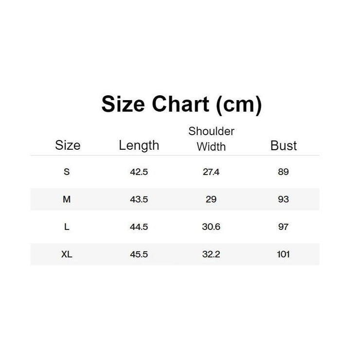Screen dimensions: 350x350
Task: Select bust value 101
Action: tap(283, 254)
